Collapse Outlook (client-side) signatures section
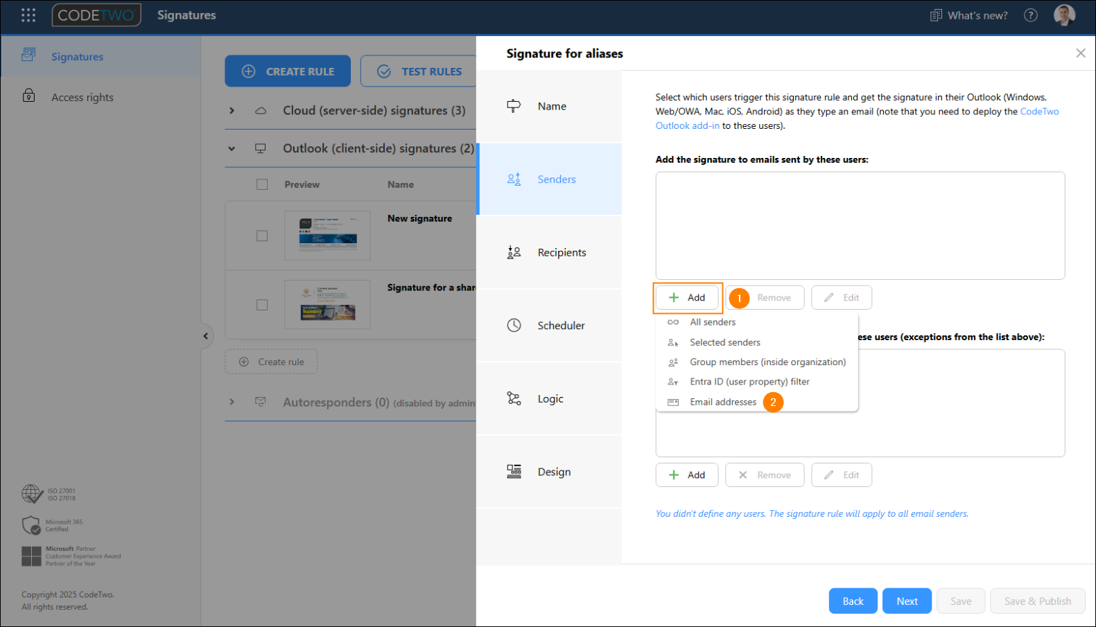This screenshot has height=627, width=1096. point(232,148)
